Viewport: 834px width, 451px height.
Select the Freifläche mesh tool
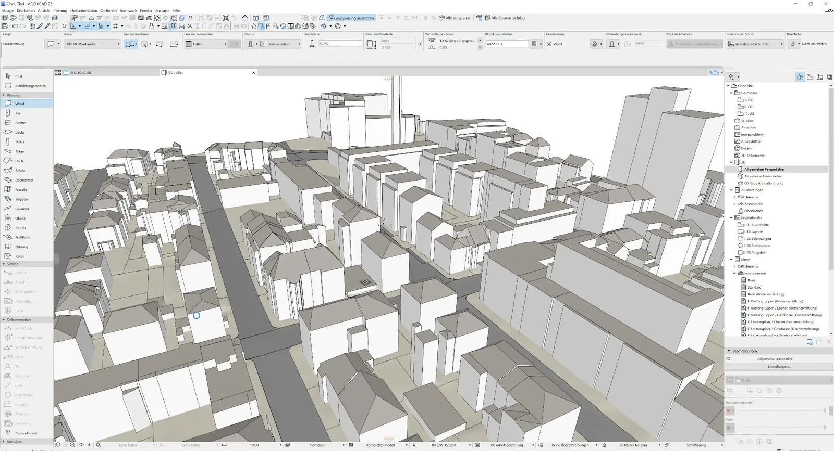[27, 237]
